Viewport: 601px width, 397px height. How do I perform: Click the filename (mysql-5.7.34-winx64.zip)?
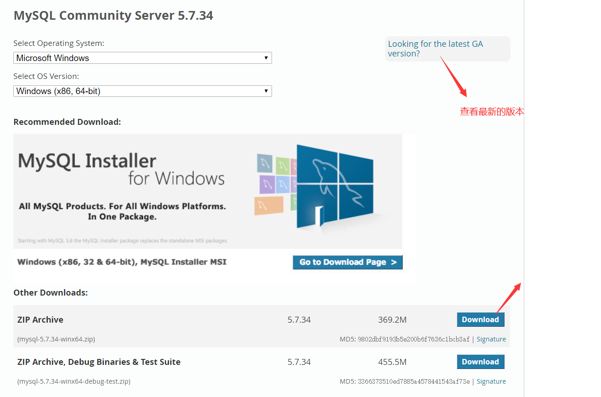[x=56, y=340]
